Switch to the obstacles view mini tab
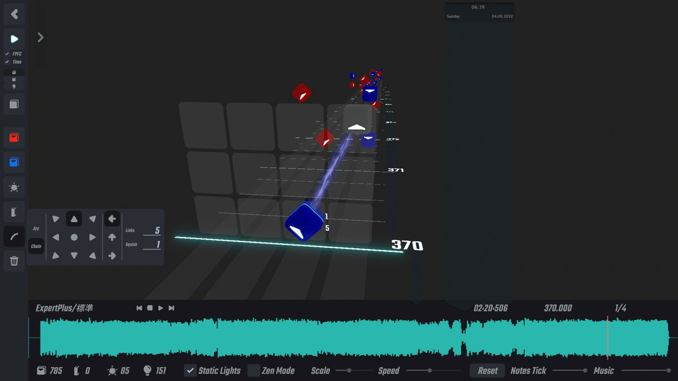This screenshot has width=678, height=381. click(x=14, y=80)
